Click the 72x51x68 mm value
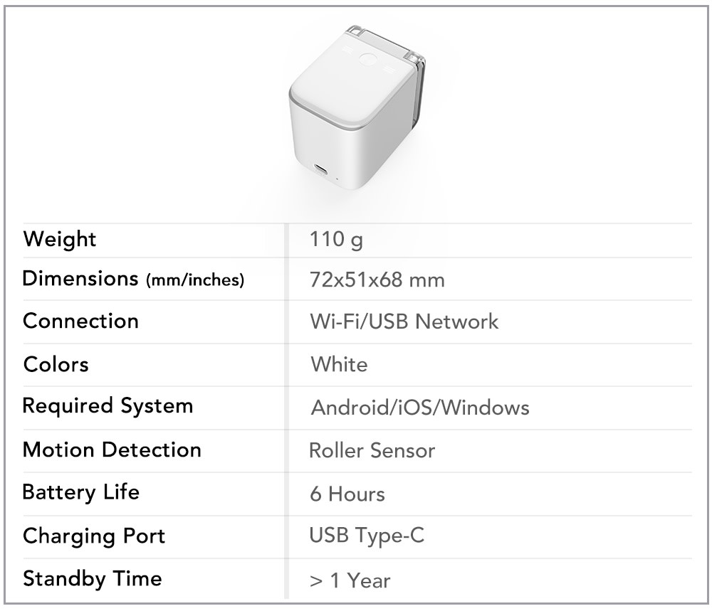 (377, 280)
